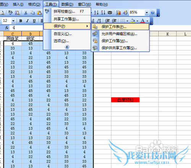Click the Allow Users to Edit Ranges icon
The height and width of the screenshot is (168, 191).
95,34
